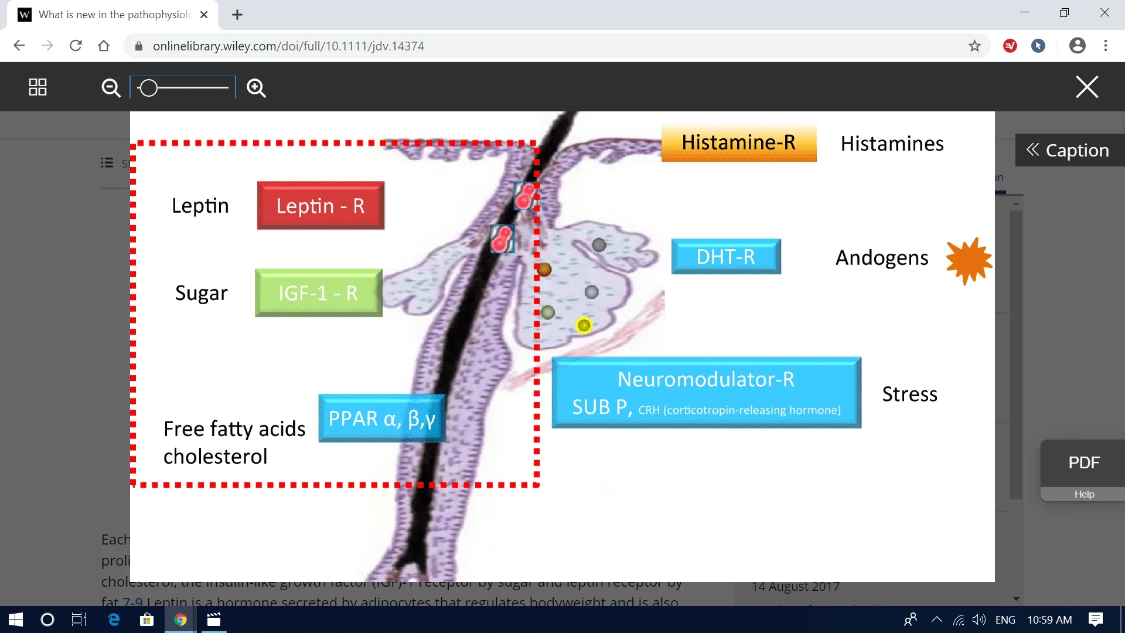The image size is (1125, 633).
Task: Open Microsoft Edge from taskbar
Action: click(x=114, y=620)
